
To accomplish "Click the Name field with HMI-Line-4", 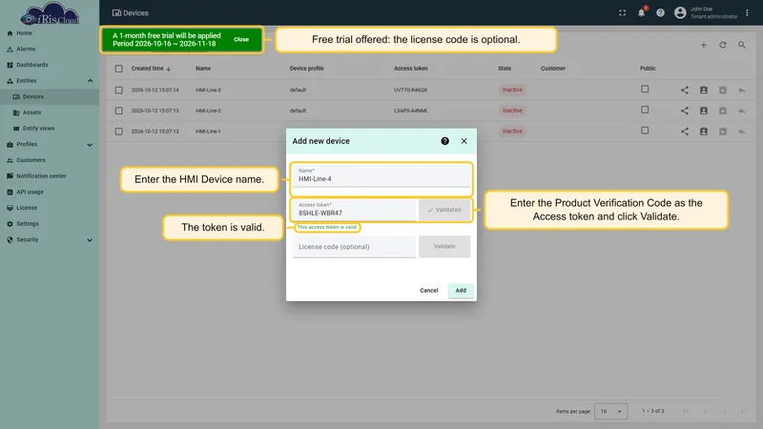I will [381, 176].
